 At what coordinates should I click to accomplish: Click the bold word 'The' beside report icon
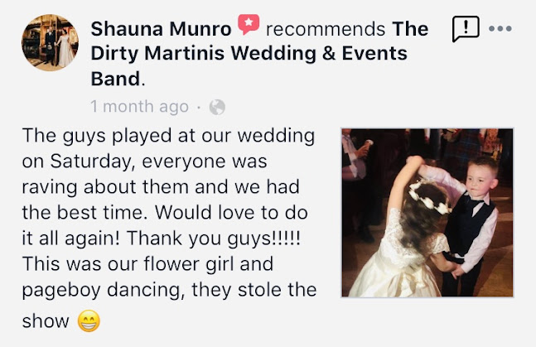(410, 29)
